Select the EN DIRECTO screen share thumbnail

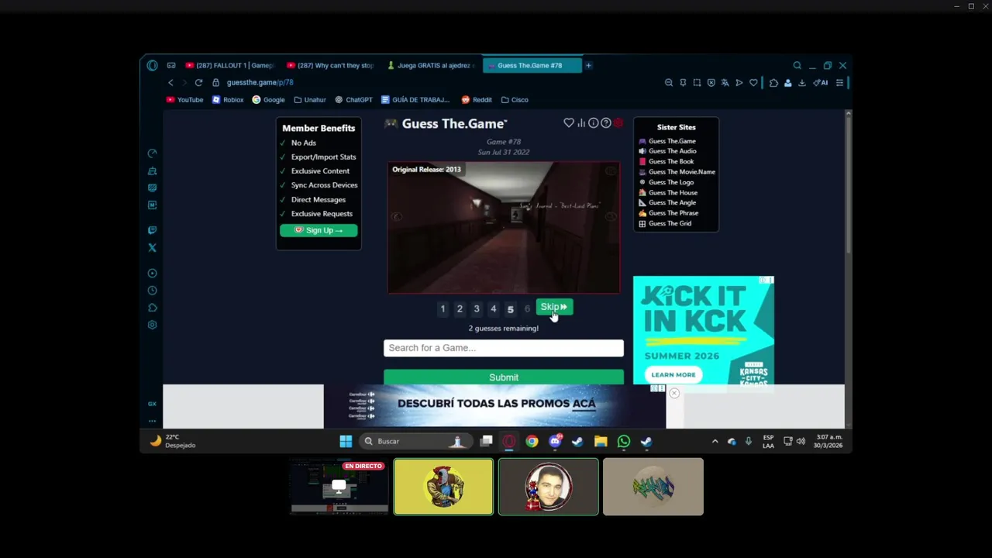(x=339, y=487)
